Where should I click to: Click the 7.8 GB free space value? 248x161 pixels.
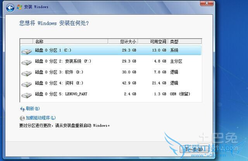click(x=160, y=72)
